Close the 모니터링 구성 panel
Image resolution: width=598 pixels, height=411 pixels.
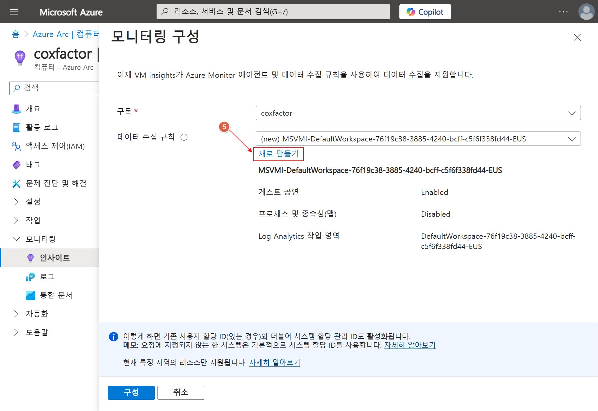pos(577,38)
